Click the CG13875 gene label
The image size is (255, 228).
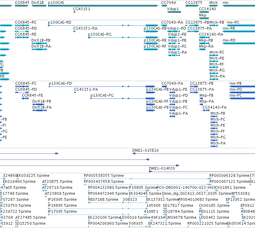pos(194,3)
